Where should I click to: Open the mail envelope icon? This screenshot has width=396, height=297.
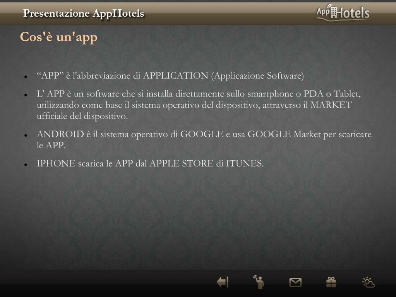point(295,282)
